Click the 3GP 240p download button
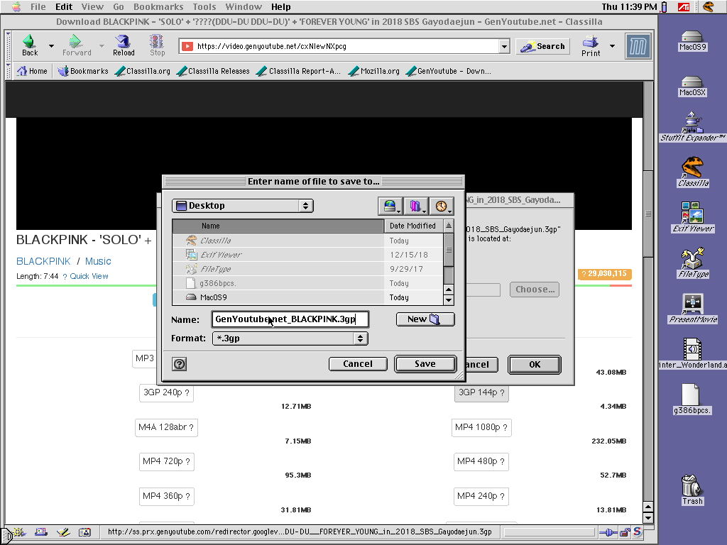 [166, 392]
